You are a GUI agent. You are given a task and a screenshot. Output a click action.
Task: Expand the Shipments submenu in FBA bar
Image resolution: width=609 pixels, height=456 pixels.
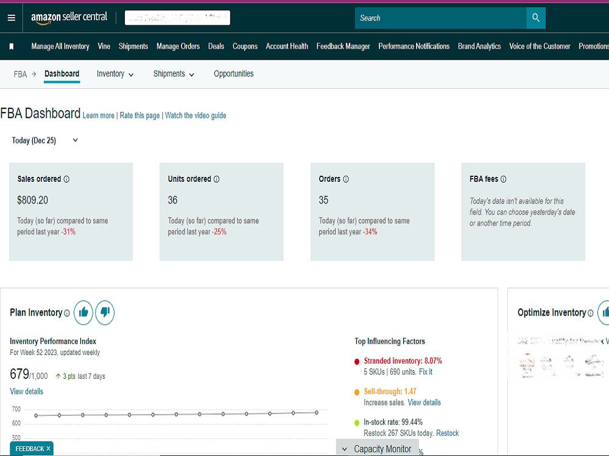(174, 74)
